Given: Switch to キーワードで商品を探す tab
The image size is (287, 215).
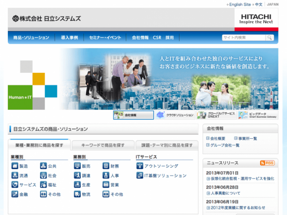Looking at the screenshot, I should [x=103, y=145].
